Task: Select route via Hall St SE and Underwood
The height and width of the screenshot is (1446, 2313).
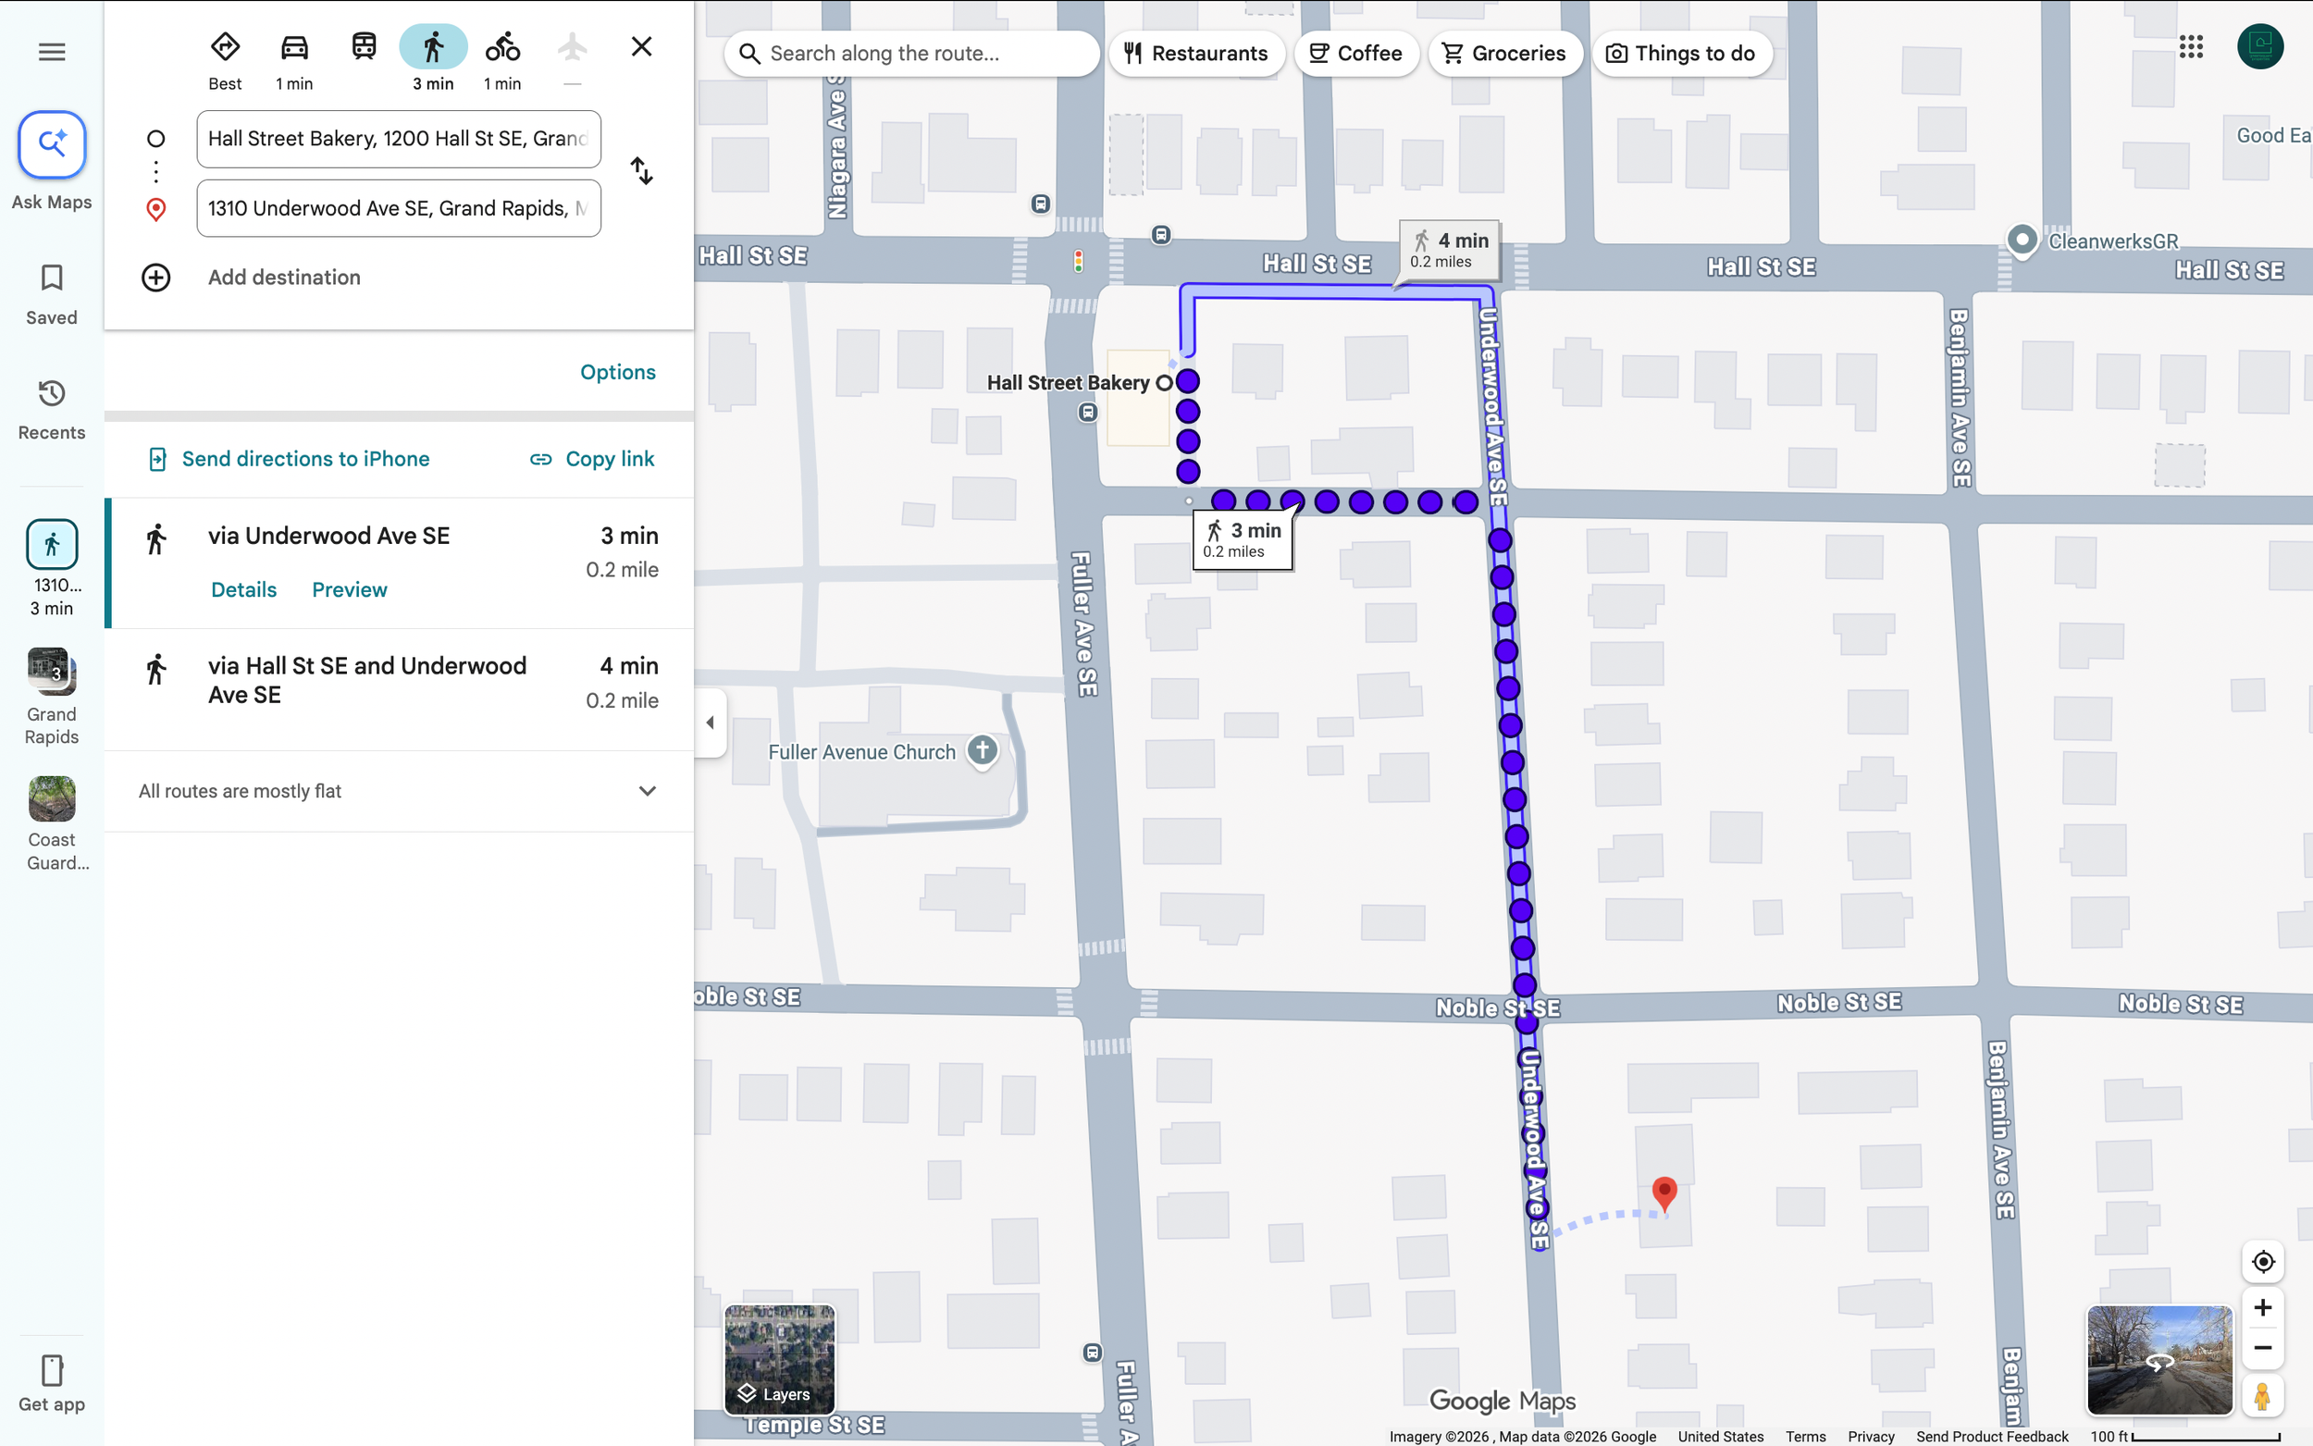Action: (x=399, y=689)
